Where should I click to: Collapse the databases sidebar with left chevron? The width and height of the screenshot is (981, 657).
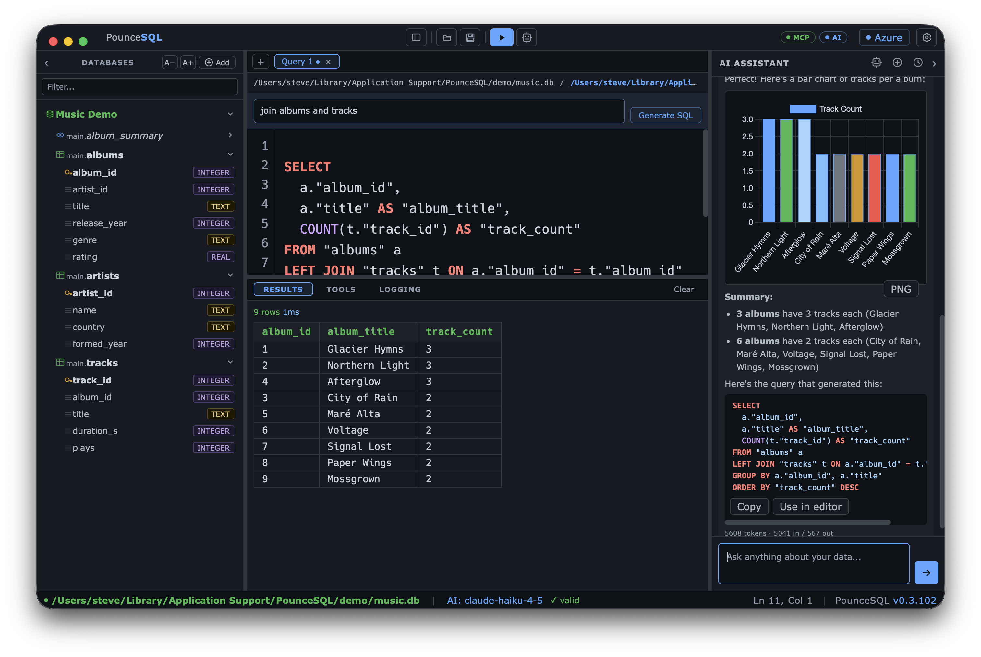click(x=46, y=63)
